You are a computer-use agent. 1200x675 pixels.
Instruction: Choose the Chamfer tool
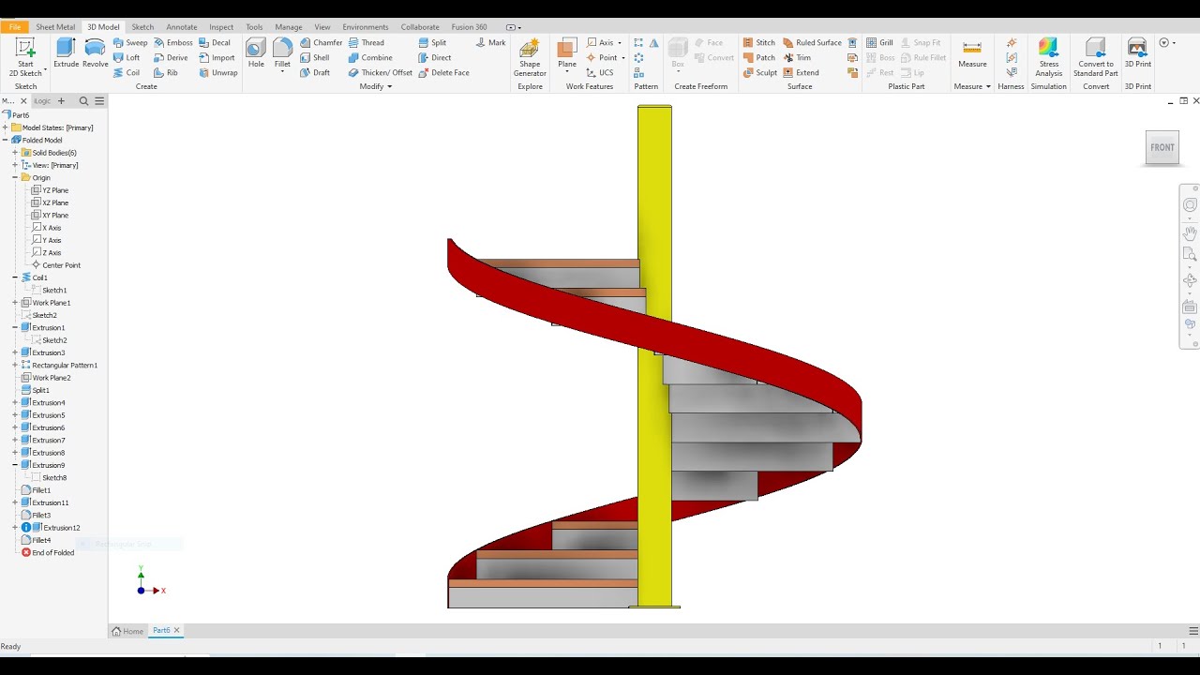[322, 42]
